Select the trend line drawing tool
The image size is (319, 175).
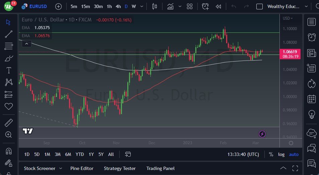click(x=9, y=34)
